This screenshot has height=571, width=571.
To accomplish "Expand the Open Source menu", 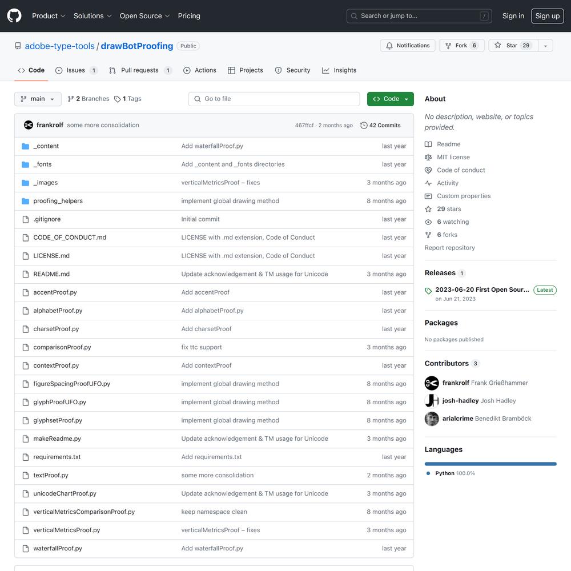I will pyautogui.click(x=144, y=15).
